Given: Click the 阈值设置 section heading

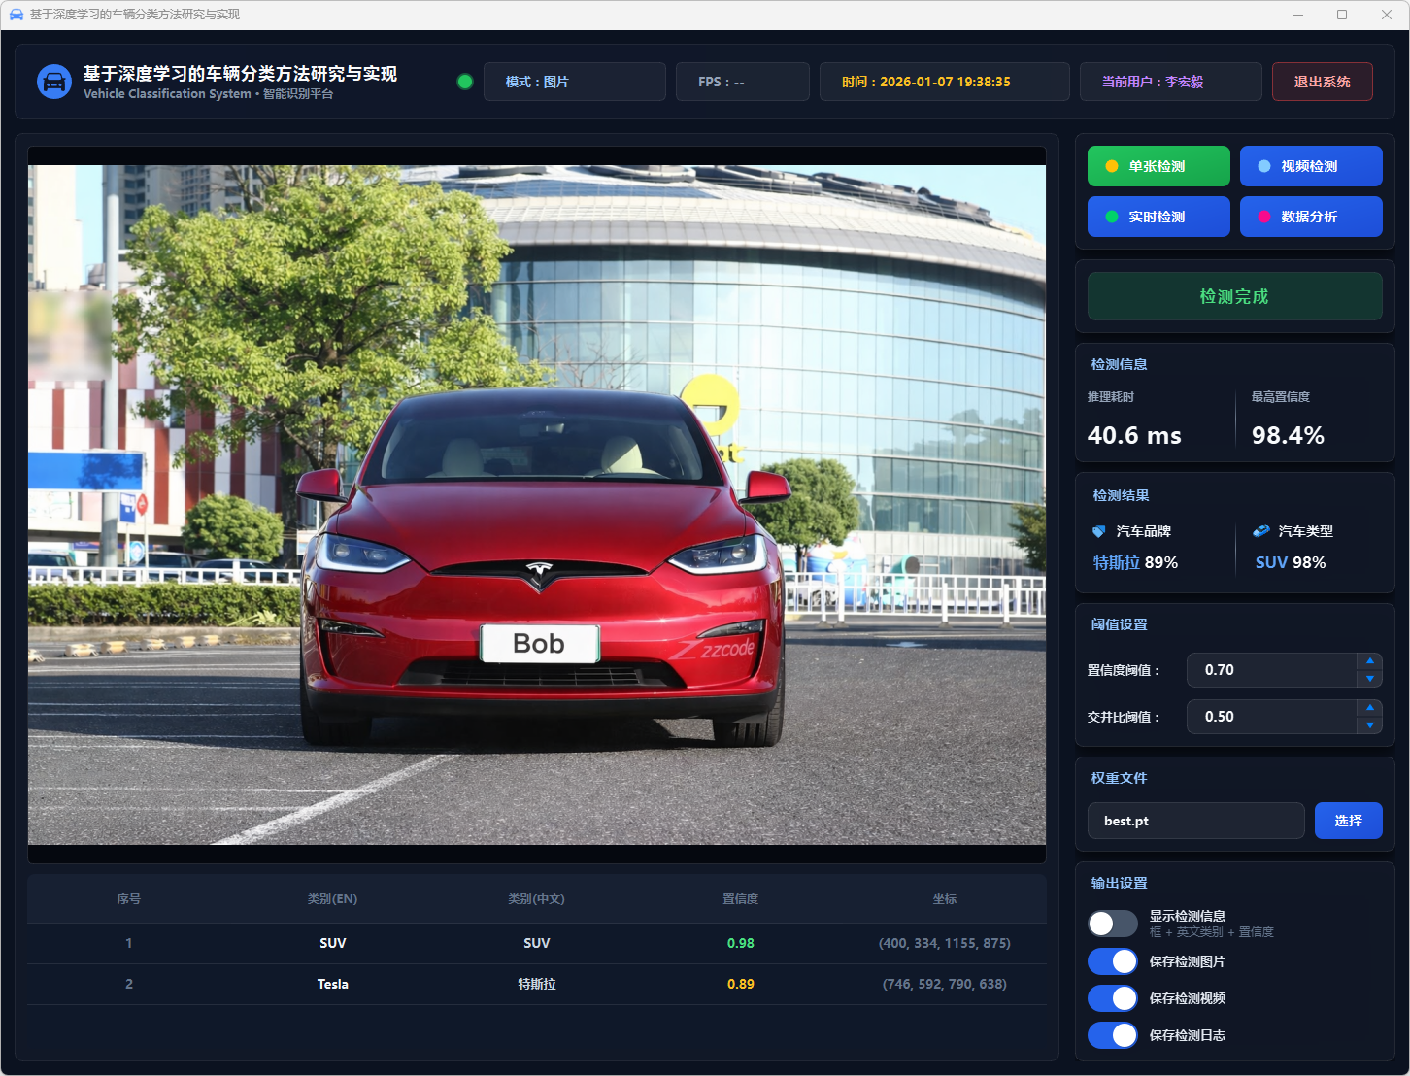Looking at the screenshot, I should 1119,624.
